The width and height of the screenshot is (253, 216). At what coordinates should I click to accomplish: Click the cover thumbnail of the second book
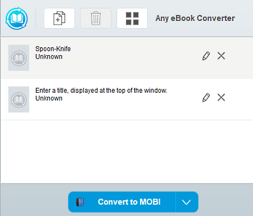(19, 100)
